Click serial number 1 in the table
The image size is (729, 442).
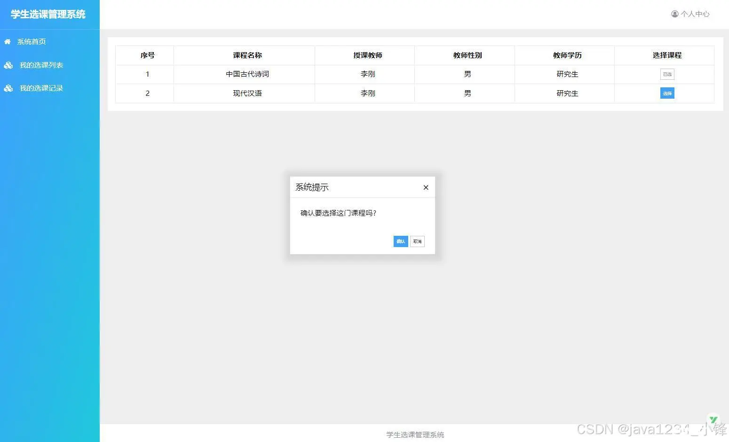point(147,74)
